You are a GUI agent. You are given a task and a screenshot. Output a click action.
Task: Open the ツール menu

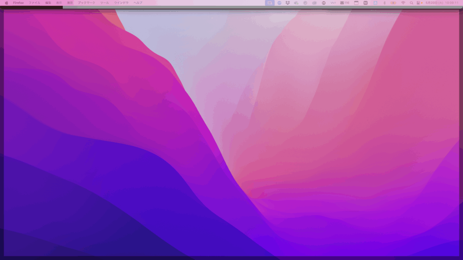click(104, 3)
